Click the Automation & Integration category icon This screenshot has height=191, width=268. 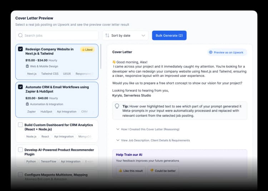[28, 104]
